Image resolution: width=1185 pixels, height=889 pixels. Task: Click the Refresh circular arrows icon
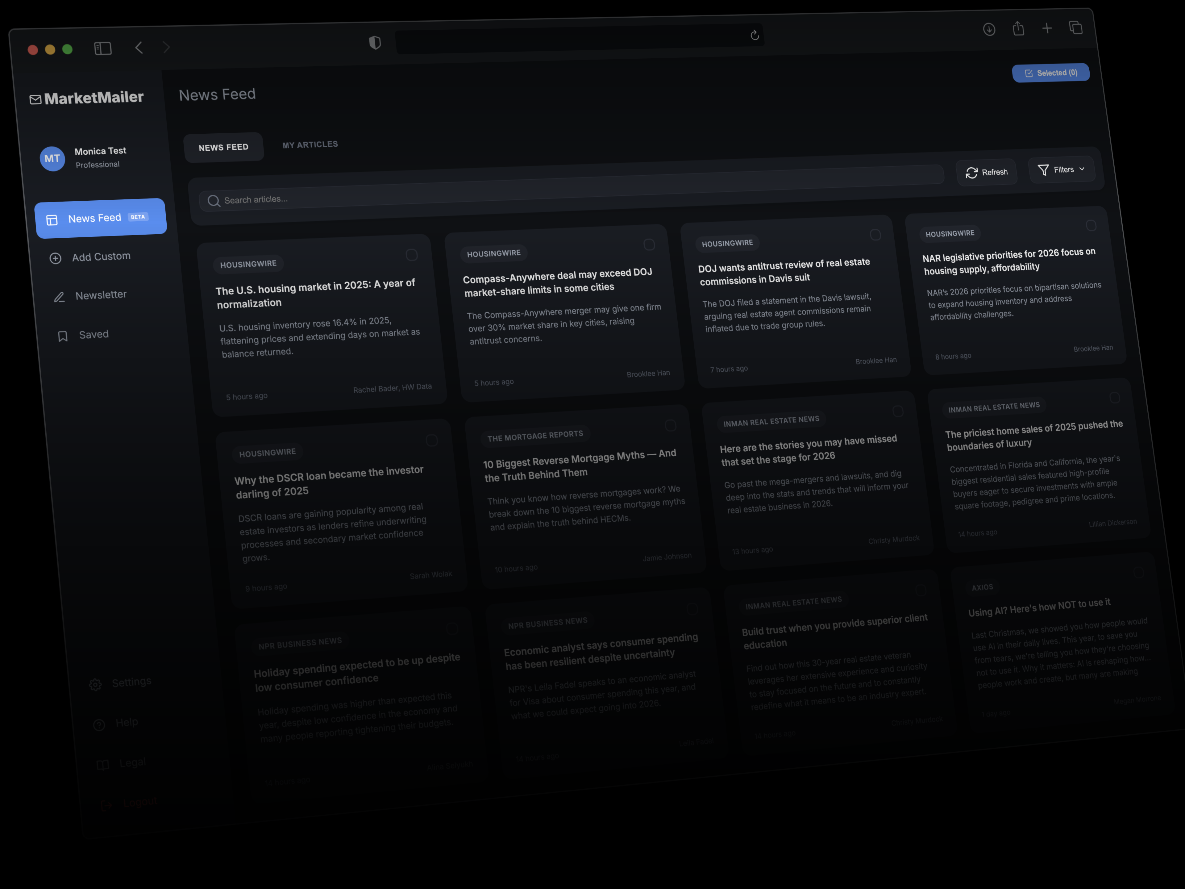(972, 173)
